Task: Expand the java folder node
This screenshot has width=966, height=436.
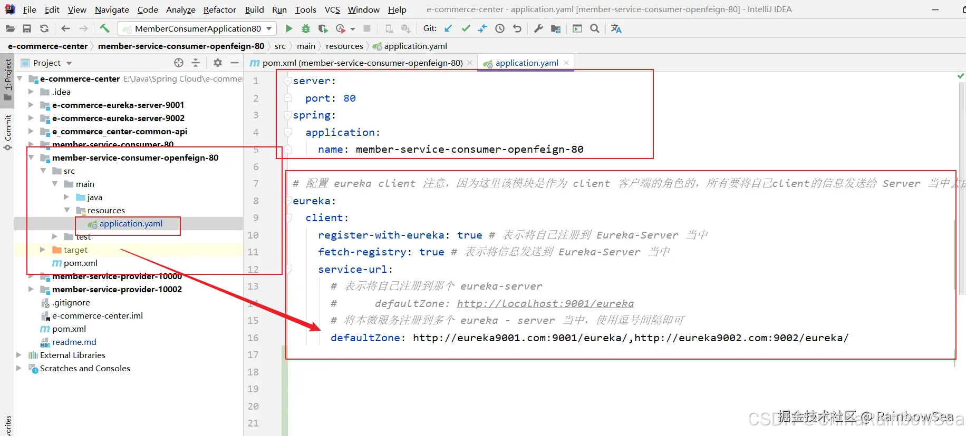Action: [x=66, y=197]
